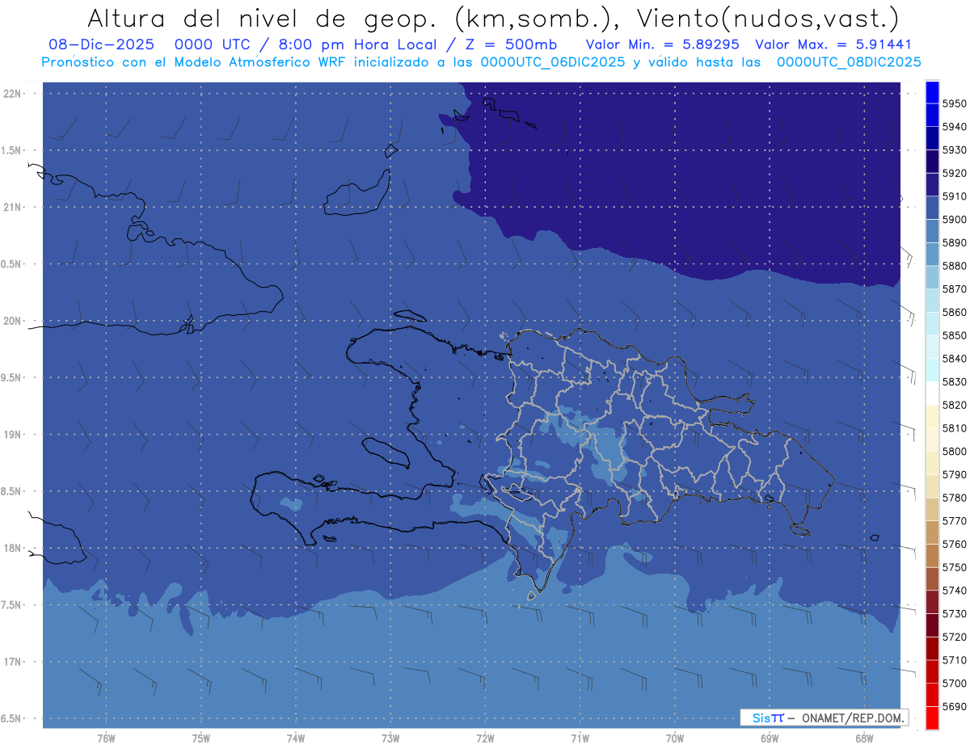Click the '21N' latitude label

[x=12, y=207]
